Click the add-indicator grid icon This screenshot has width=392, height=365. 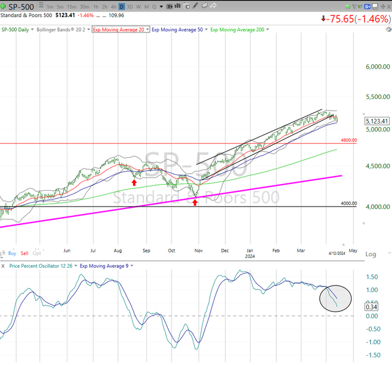[186, 6]
